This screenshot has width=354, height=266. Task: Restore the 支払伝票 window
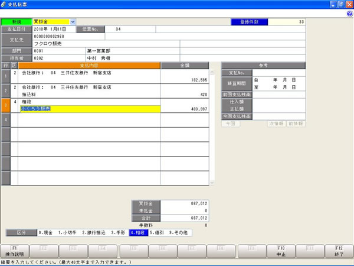[x=342, y=4]
